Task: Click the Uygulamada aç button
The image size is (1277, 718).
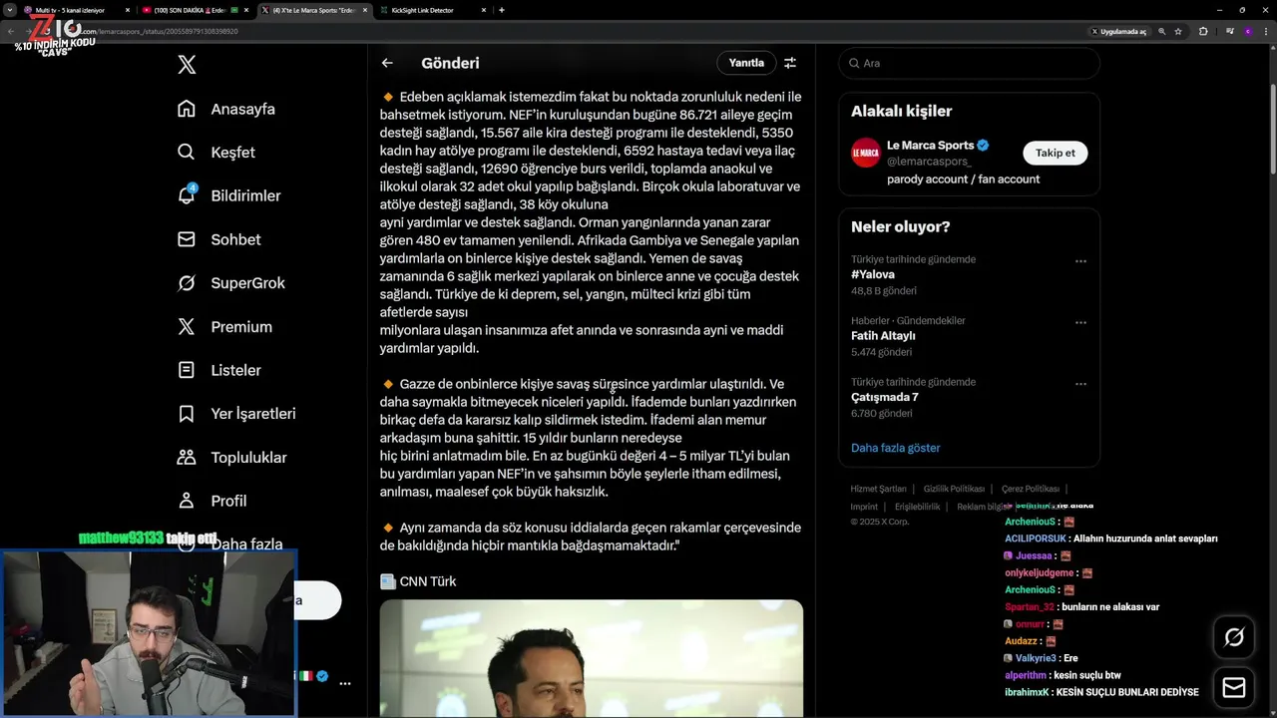Action: (1118, 31)
